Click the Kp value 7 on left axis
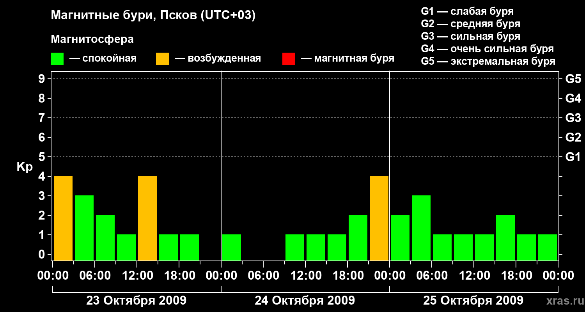 [x=42, y=118]
